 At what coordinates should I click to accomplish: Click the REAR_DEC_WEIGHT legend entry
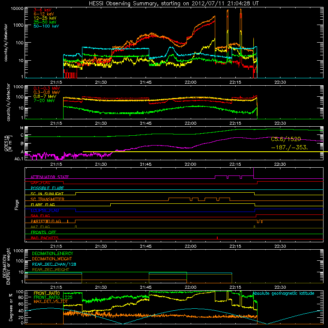tap(50, 270)
